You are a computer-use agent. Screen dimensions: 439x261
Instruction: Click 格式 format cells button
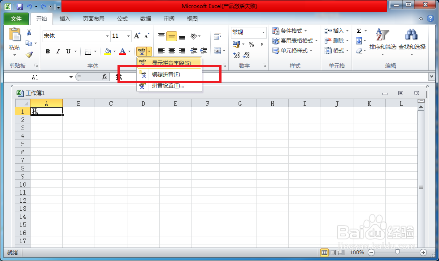[x=336, y=50]
